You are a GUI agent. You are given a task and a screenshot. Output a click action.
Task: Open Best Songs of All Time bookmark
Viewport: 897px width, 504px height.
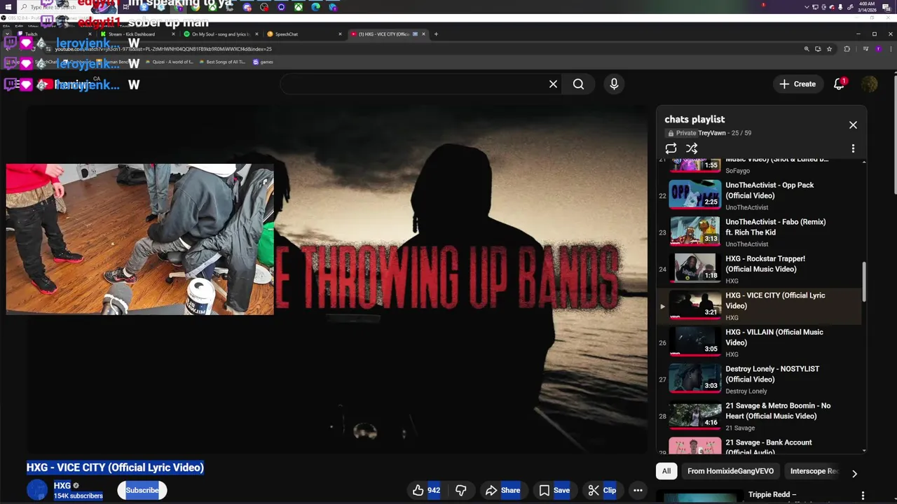(x=222, y=62)
